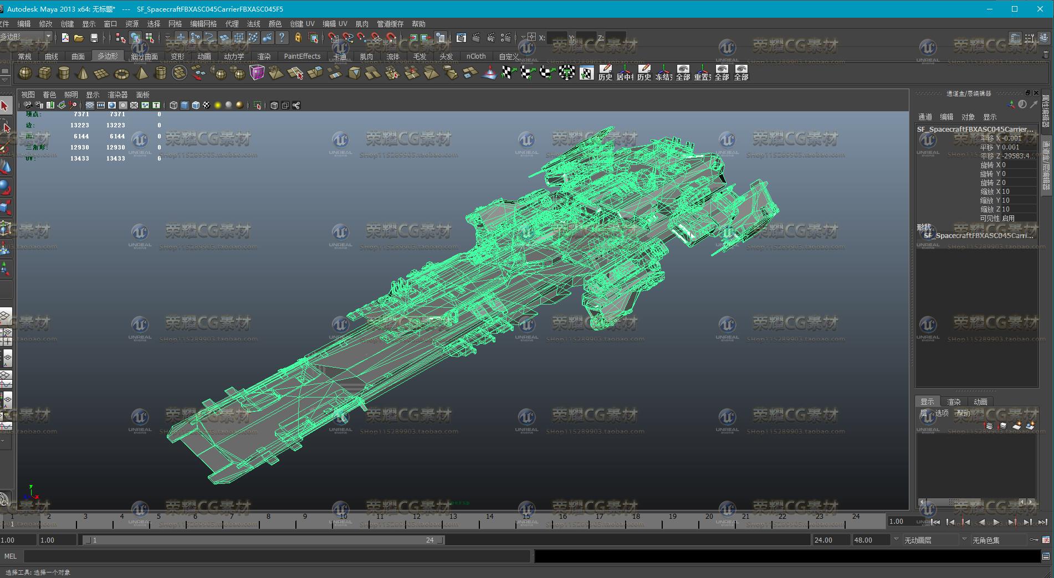Image resolution: width=1054 pixels, height=578 pixels.
Task: Click the polygon torus shelf icon
Action: tap(121, 73)
